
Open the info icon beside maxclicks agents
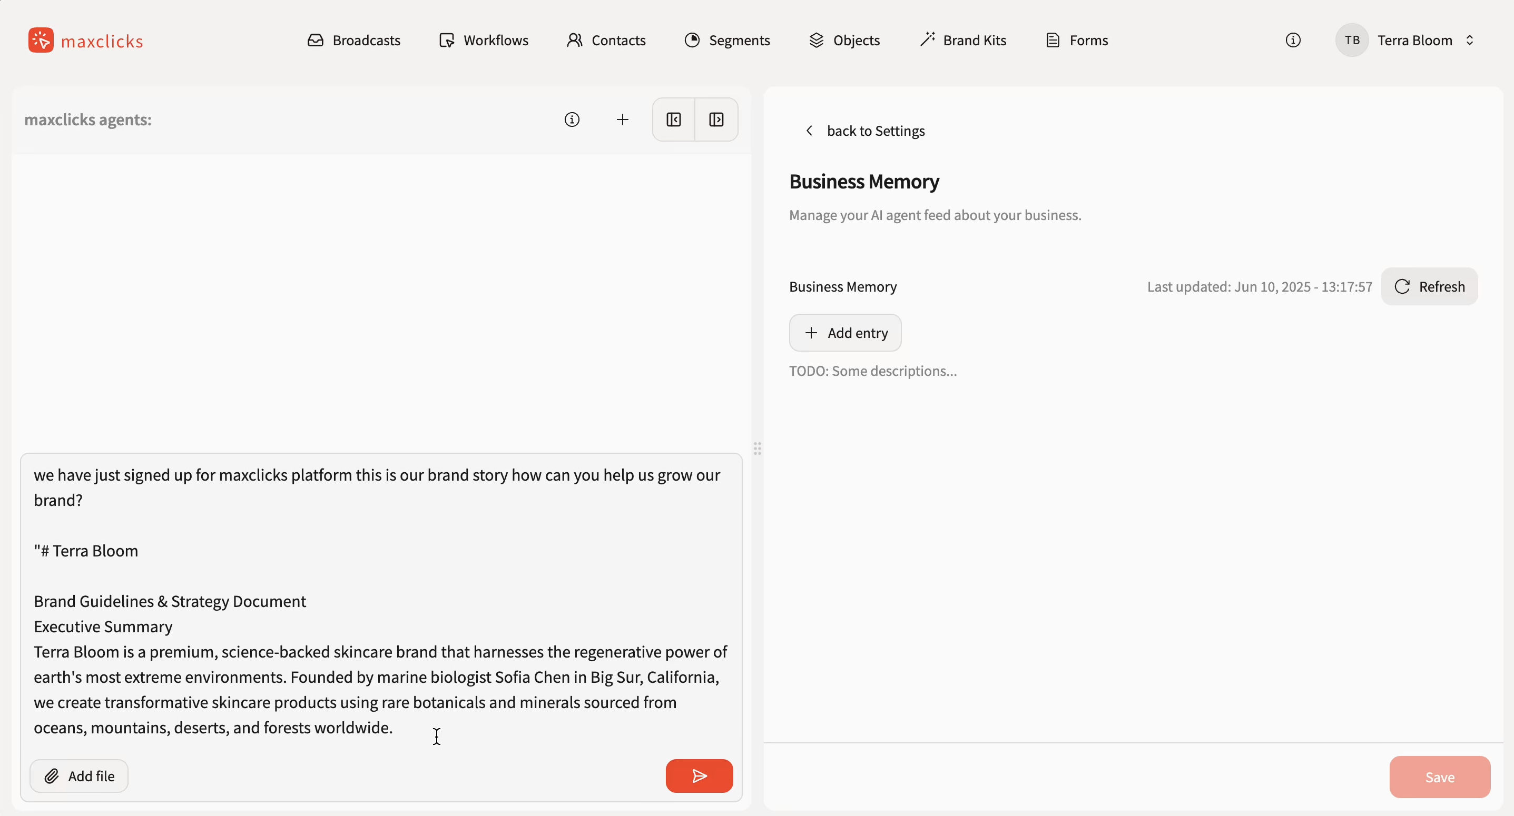pyautogui.click(x=571, y=120)
